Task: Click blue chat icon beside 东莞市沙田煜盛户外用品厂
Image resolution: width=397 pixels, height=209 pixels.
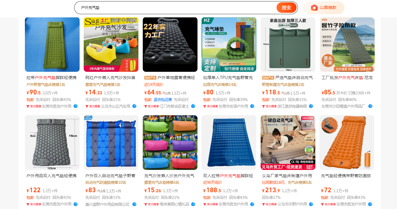Action: 370,106
